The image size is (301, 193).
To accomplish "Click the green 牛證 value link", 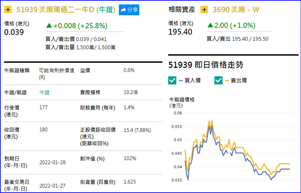I will click(x=45, y=93).
